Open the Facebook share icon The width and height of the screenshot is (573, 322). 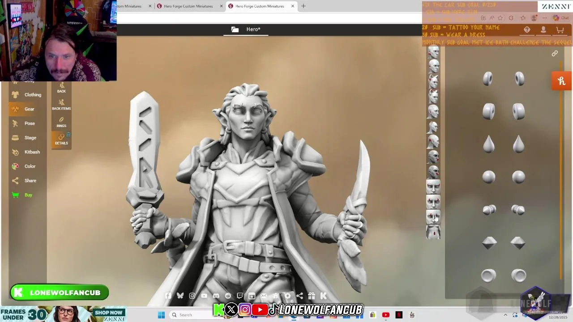tap(168, 296)
